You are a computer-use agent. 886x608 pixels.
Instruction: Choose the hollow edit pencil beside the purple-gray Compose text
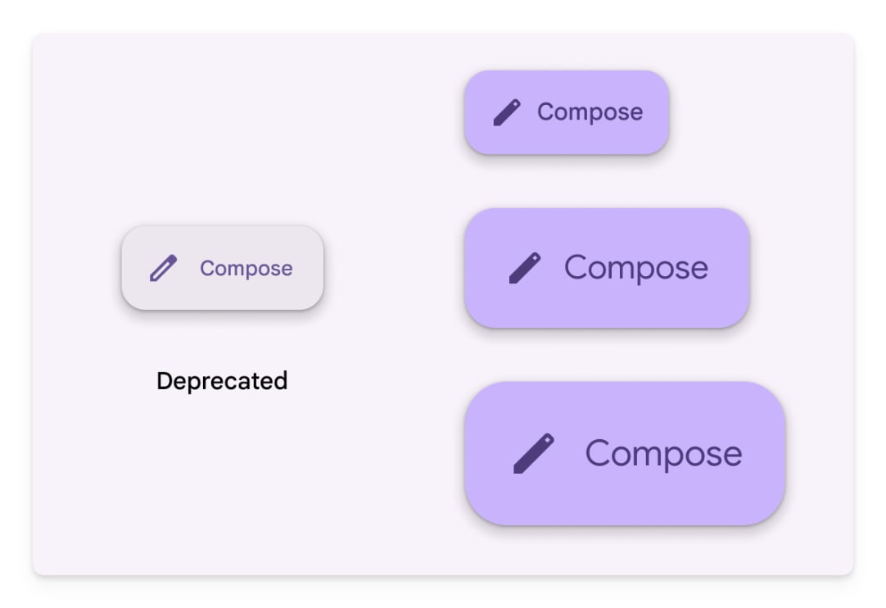click(163, 268)
